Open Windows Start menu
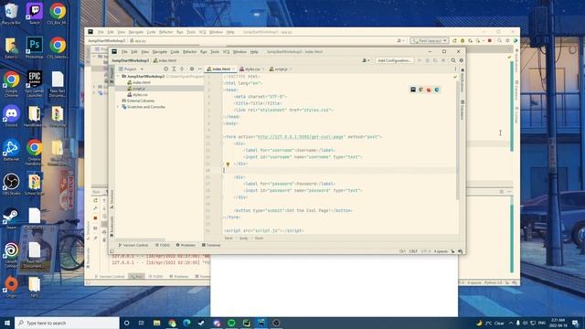The image size is (585, 329). 6,323
